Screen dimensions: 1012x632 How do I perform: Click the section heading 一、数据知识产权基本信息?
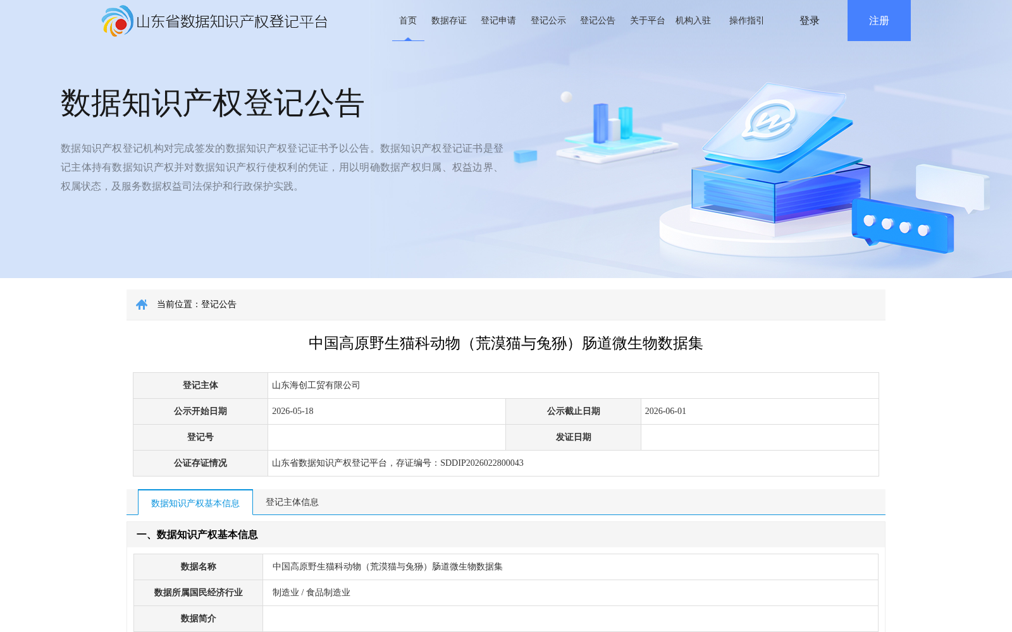click(x=197, y=535)
